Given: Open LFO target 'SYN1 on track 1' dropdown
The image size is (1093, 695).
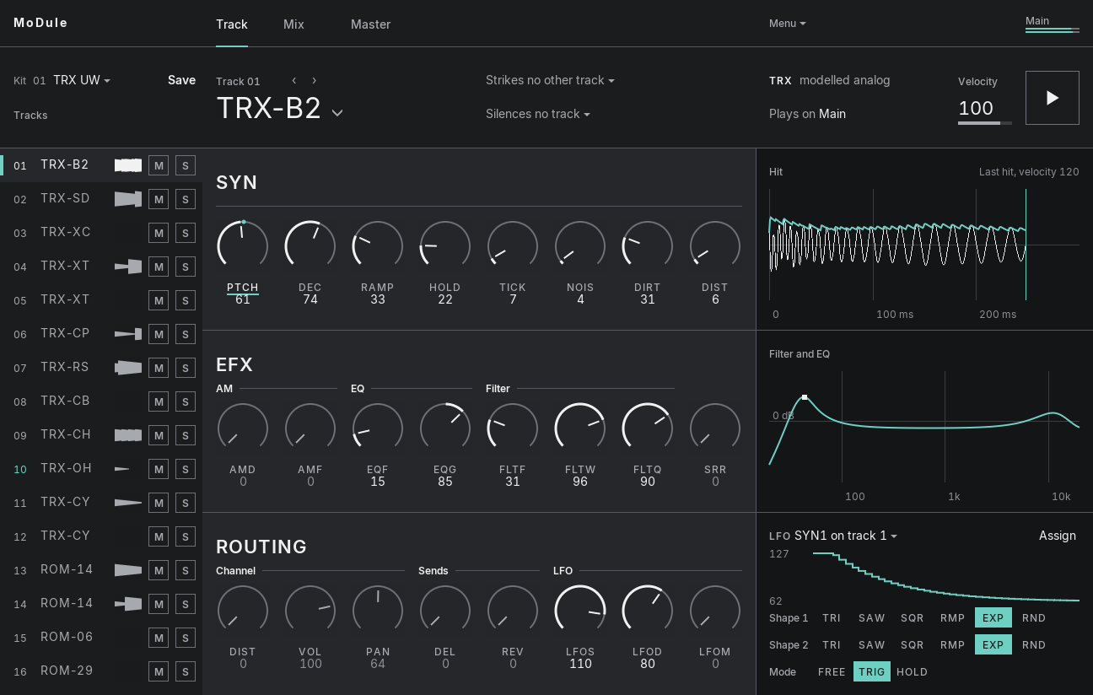Looking at the screenshot, I should pyautogui.click(x=846, y=536).
